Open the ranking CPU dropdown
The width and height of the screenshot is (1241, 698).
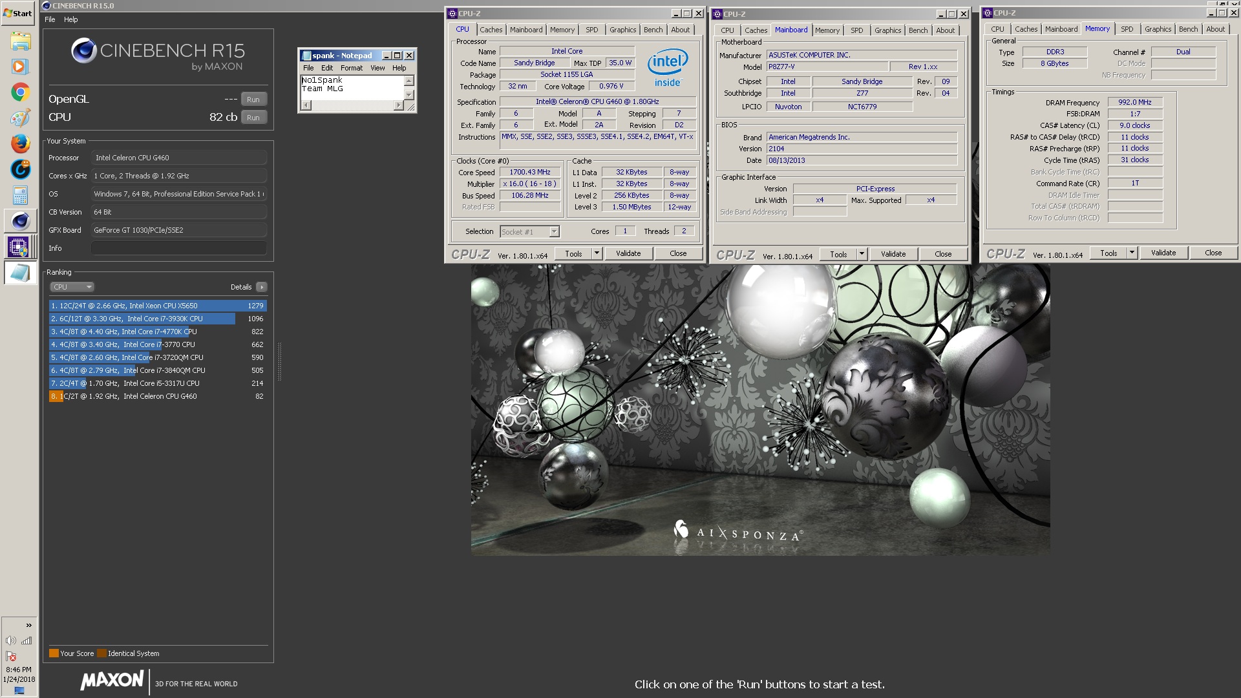(x=72, y=287)
